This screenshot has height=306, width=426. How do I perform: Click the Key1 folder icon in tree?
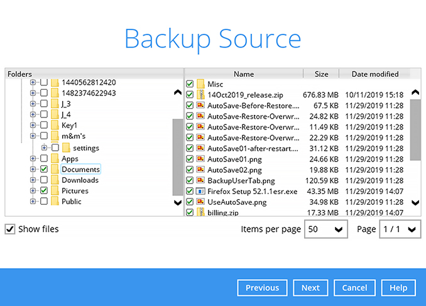tap(55, 125)
